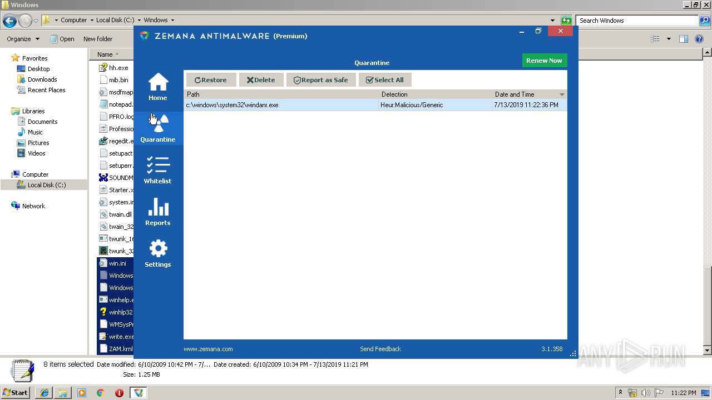712x400 pixels.
Task: Show hidden tray icons
Action: (620, 392)
